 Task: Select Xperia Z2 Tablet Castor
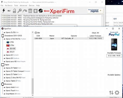(x=14, y=74)
